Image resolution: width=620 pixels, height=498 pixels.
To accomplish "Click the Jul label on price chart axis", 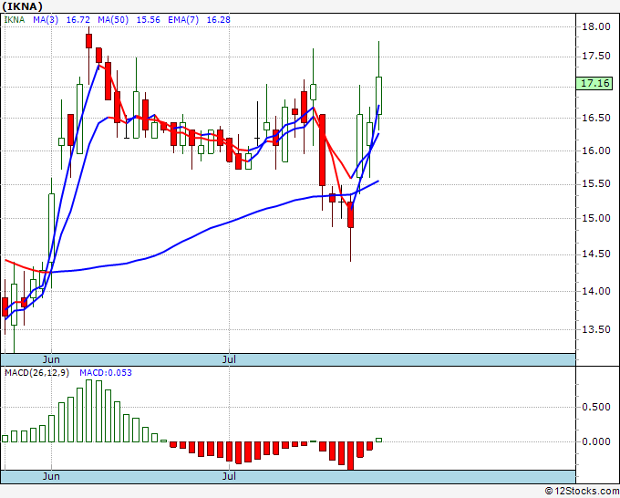I will [x=229, y=359].
